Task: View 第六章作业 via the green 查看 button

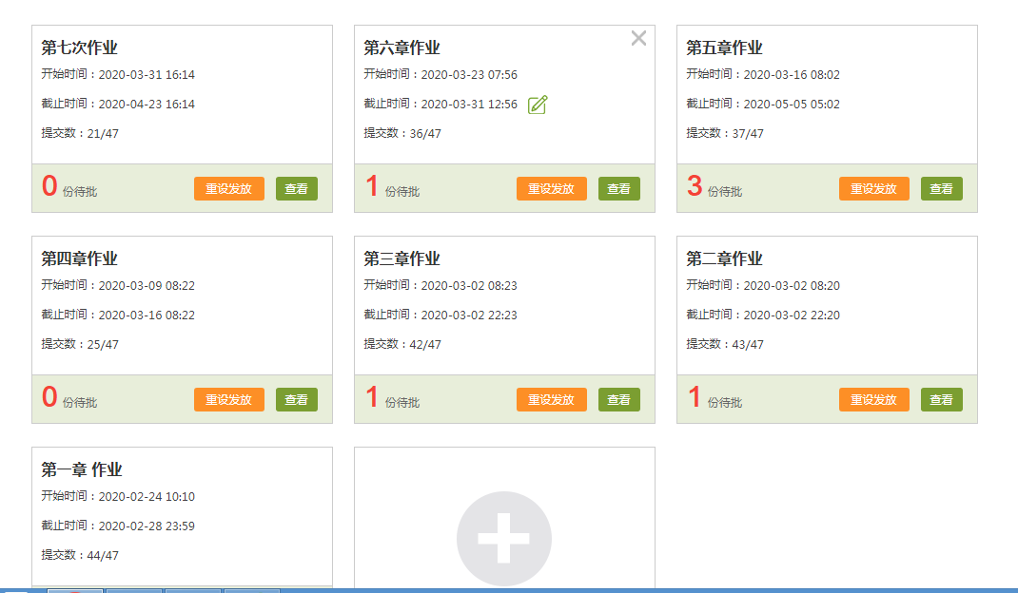Action: (618, 189)
